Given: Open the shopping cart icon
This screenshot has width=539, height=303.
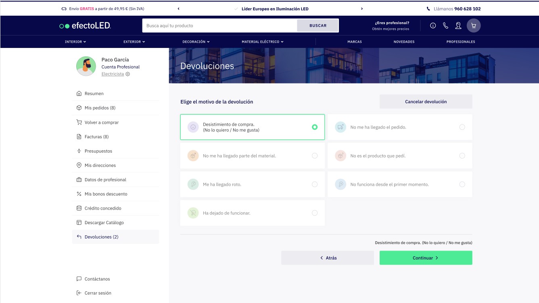Looking at the screenshot, I should (474, 26).
